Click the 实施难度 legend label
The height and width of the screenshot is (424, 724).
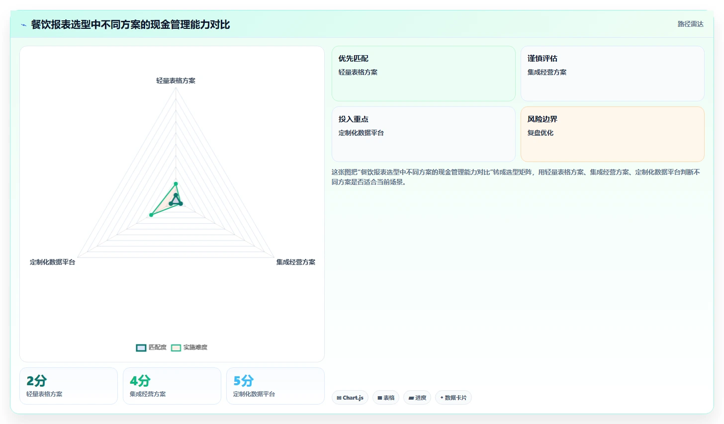pyautogui.click(x=195, y=347)
